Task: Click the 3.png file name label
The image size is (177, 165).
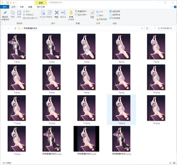Action: point(87,62)
